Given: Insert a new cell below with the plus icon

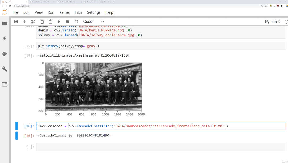Looking at the screenshot, I should pyautogui.click(x=25, y=22).
